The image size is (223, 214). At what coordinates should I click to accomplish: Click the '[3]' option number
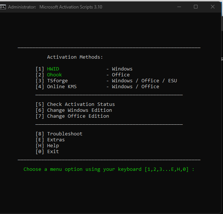point(40,81)
